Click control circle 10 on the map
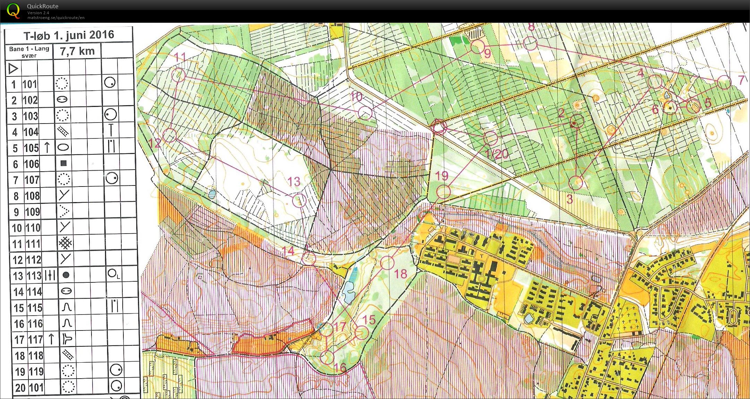 click(x=365, y=113)
